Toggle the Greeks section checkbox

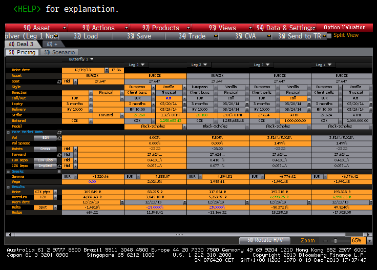point(59,172)
